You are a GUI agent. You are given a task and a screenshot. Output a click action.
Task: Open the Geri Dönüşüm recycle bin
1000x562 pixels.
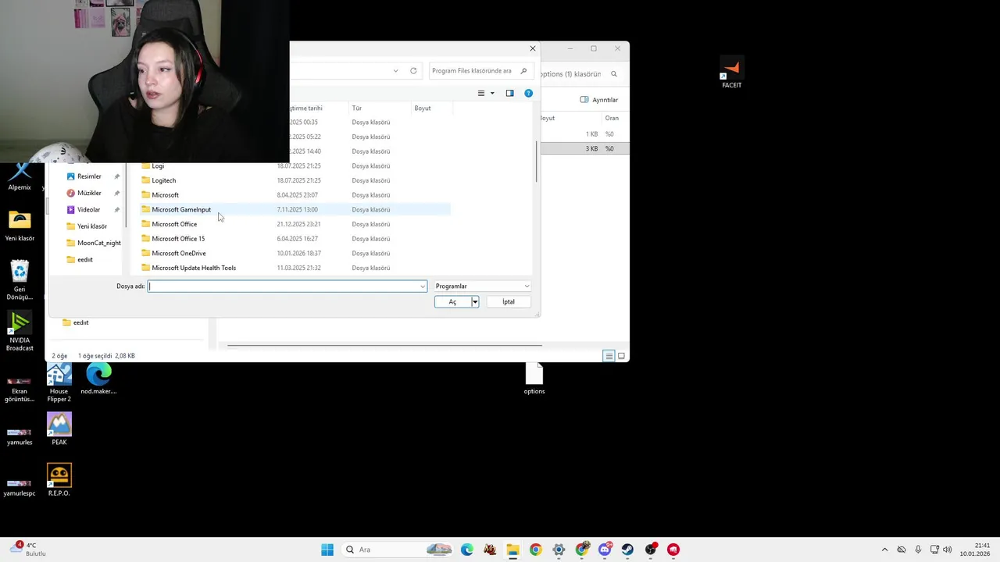20,280
